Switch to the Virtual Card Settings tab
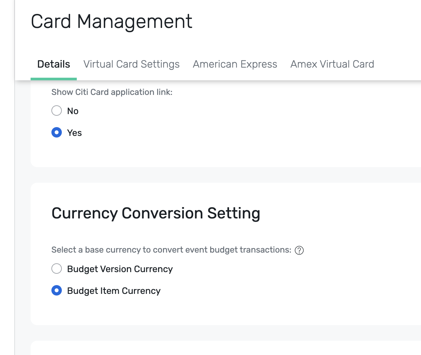This screenshot has width=421, height=355. [x=131, y=64]
